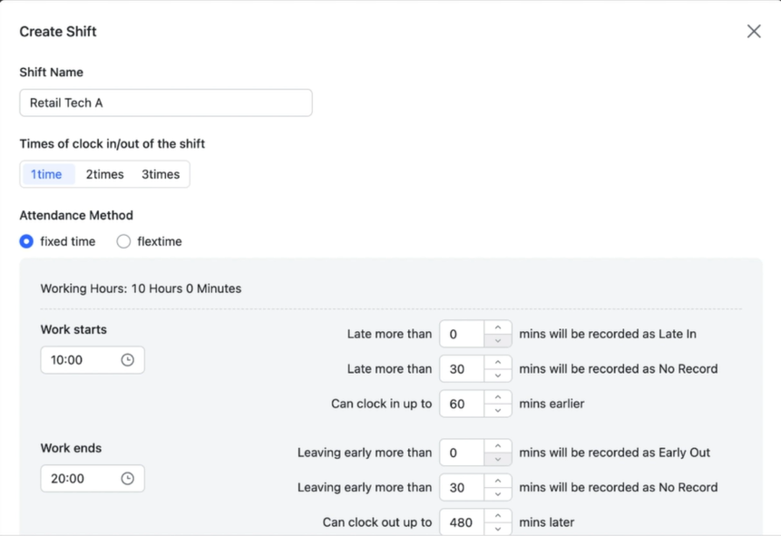This screenshot has width=781, height=536.
Task: Decrease late No Record minutes with down arrow
Action: 498,375
